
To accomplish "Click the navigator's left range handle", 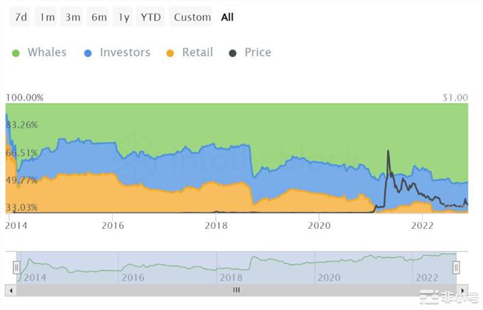I will pos(17,268).
